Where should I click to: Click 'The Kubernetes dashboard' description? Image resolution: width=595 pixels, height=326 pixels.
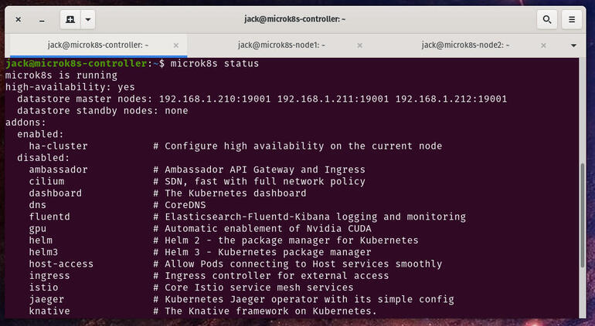(235, 193)
